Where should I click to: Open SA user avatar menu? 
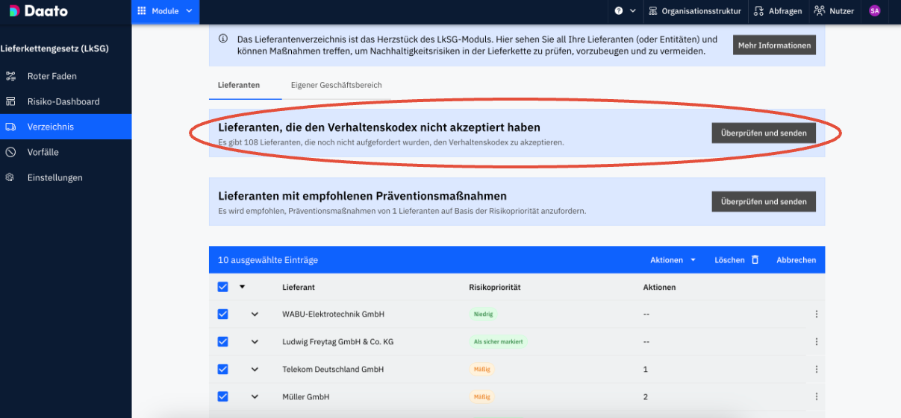coord(875,11)
